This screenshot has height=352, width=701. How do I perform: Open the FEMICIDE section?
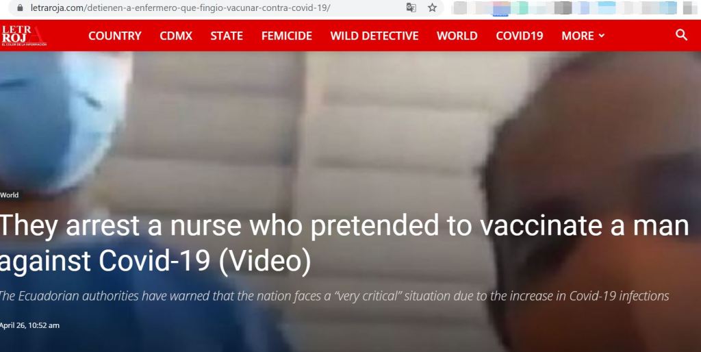point(287,36)
